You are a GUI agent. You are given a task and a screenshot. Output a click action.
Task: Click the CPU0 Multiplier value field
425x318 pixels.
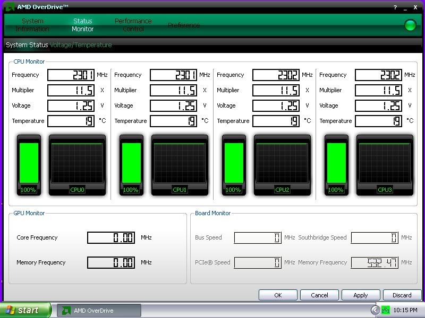(x=71, y=90)
